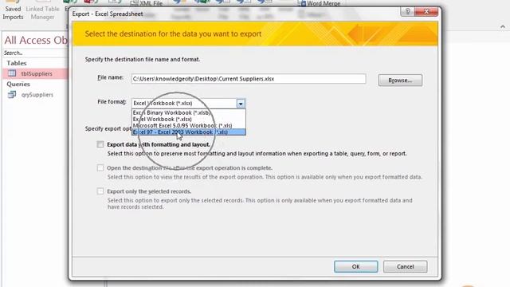Pick Microsoft Excel 5.0/95 Workbook (*.xls)
The height and width of the screenshot is (287, 510).
(x=189, y=126)
